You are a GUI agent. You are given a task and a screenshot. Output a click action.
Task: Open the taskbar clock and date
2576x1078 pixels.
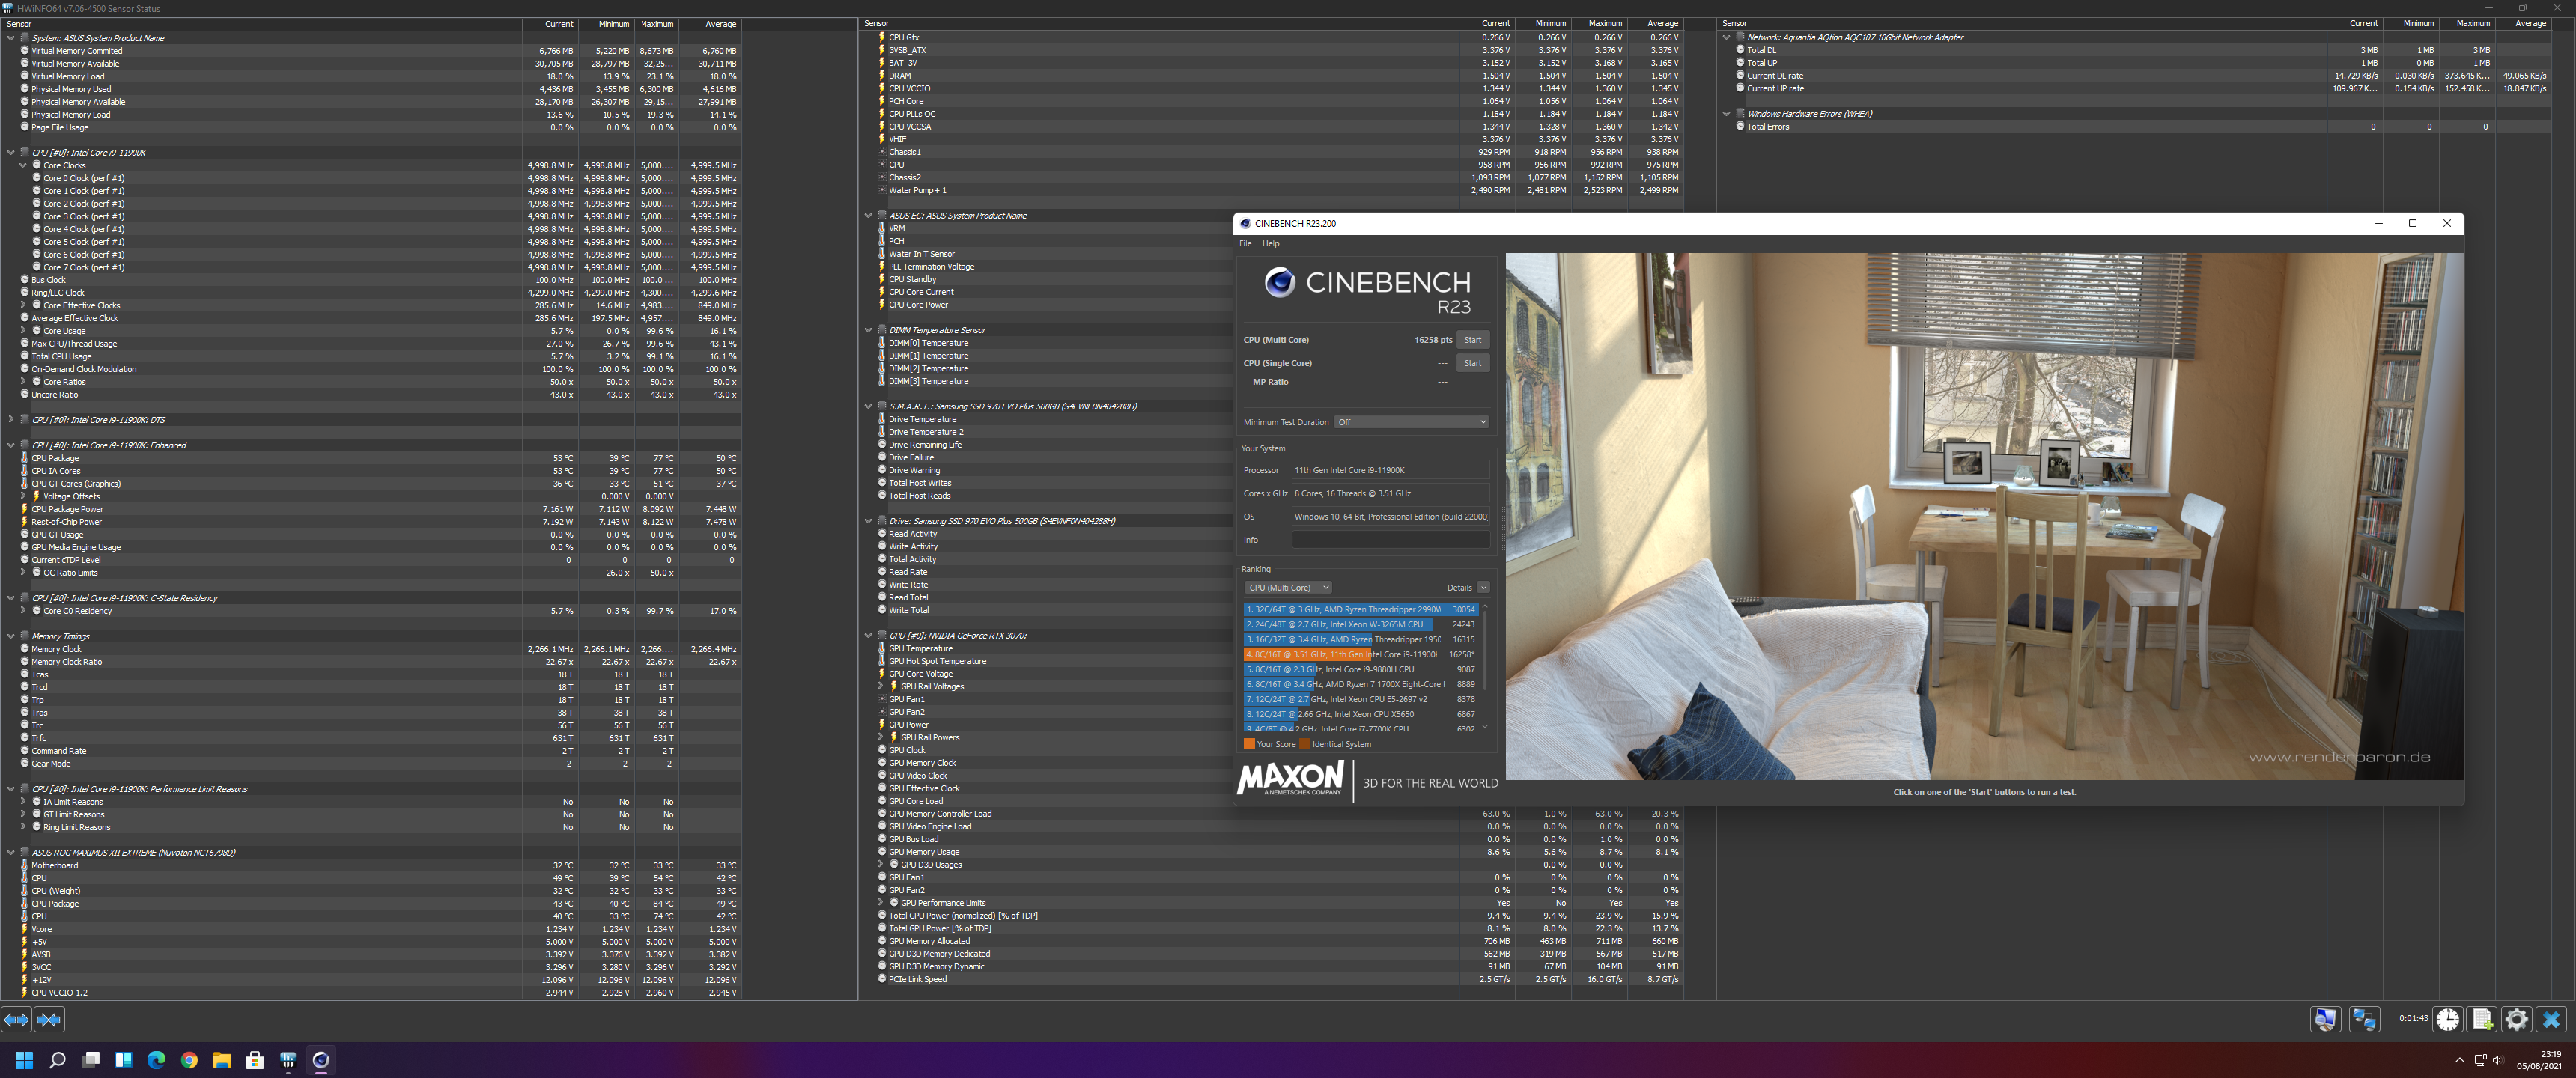(2538, 1060)
